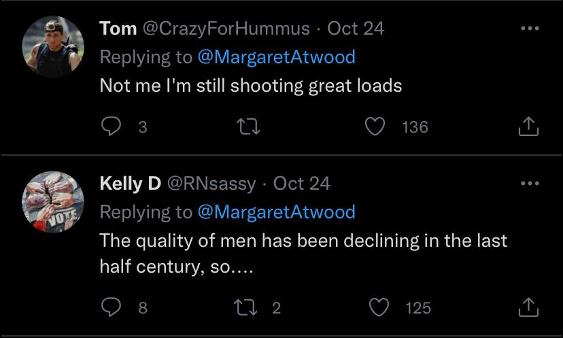Open the @RNsassy handle

point(211,184)
